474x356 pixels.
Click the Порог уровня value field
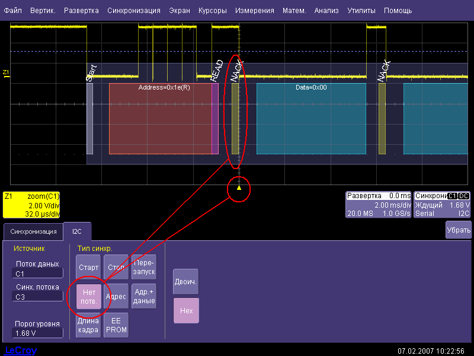click(x=37, y=333)
